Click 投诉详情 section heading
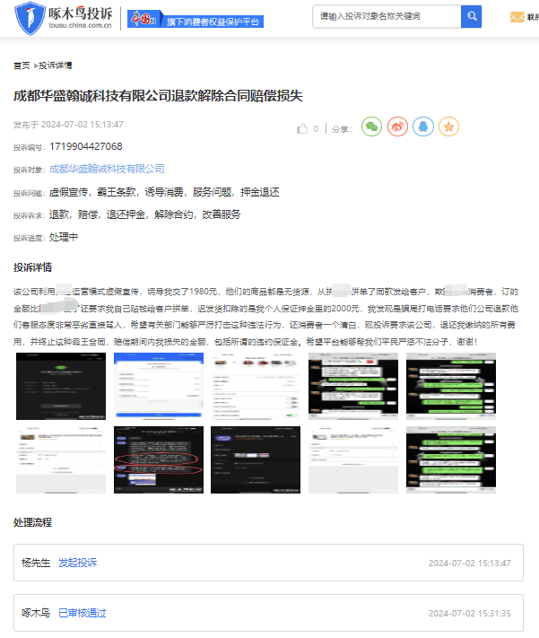The image size is (539, 638). click(32, 267)
